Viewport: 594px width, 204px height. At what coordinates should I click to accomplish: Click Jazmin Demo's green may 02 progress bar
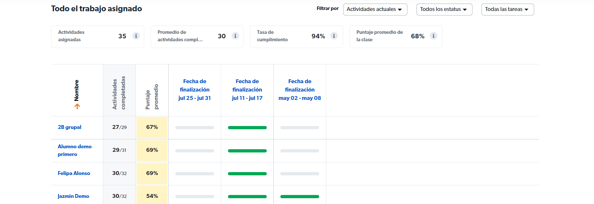click(x=300, y=197)
